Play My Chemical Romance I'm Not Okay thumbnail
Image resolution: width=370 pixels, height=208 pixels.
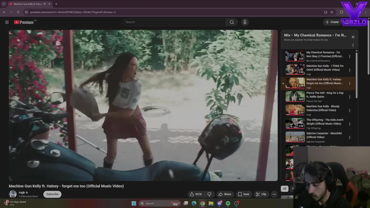295,56
